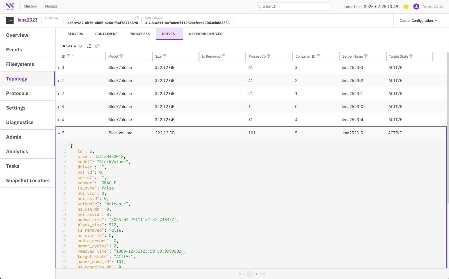Go to Filesystems in the sidebar

coord(20,64)
